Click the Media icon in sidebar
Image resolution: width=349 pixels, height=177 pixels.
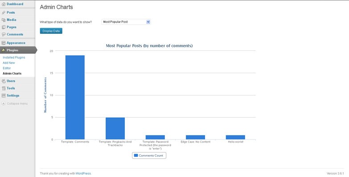4,20
